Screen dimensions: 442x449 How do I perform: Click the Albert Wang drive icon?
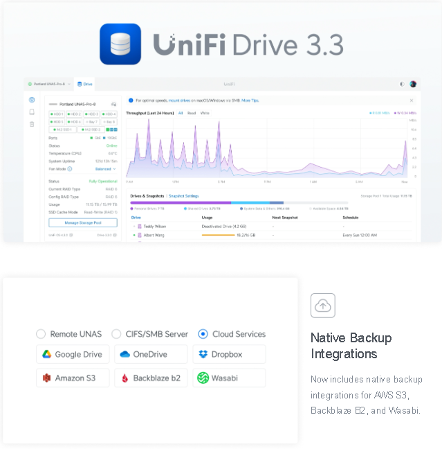click(x=140, y=235)
